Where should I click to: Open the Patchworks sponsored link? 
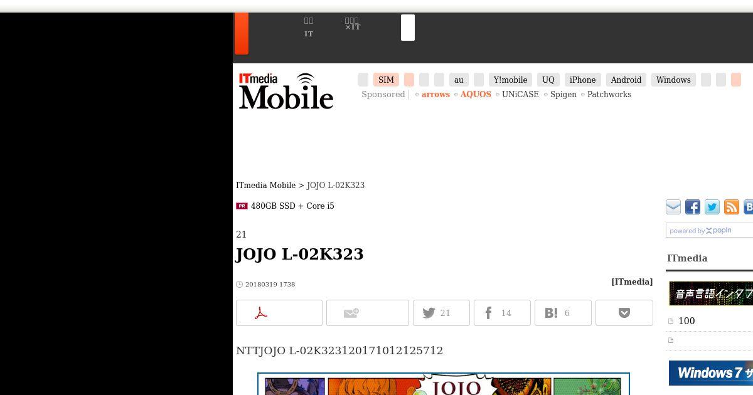pyautogui.click(x=609, y=95)
